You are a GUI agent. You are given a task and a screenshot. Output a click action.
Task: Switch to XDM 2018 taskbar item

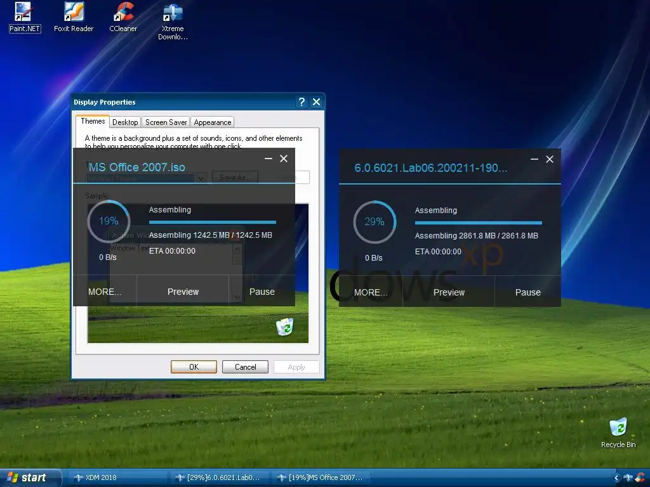(117, 477)
